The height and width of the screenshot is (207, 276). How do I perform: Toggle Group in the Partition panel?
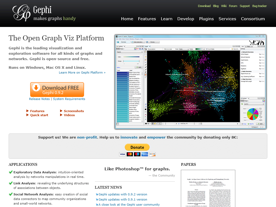point(244,123)
